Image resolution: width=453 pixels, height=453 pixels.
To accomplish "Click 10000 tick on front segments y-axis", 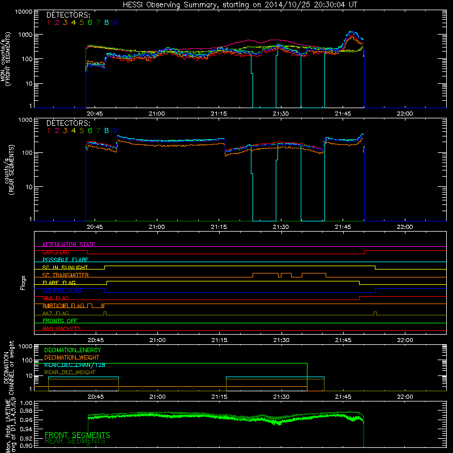I will point(23,12).
